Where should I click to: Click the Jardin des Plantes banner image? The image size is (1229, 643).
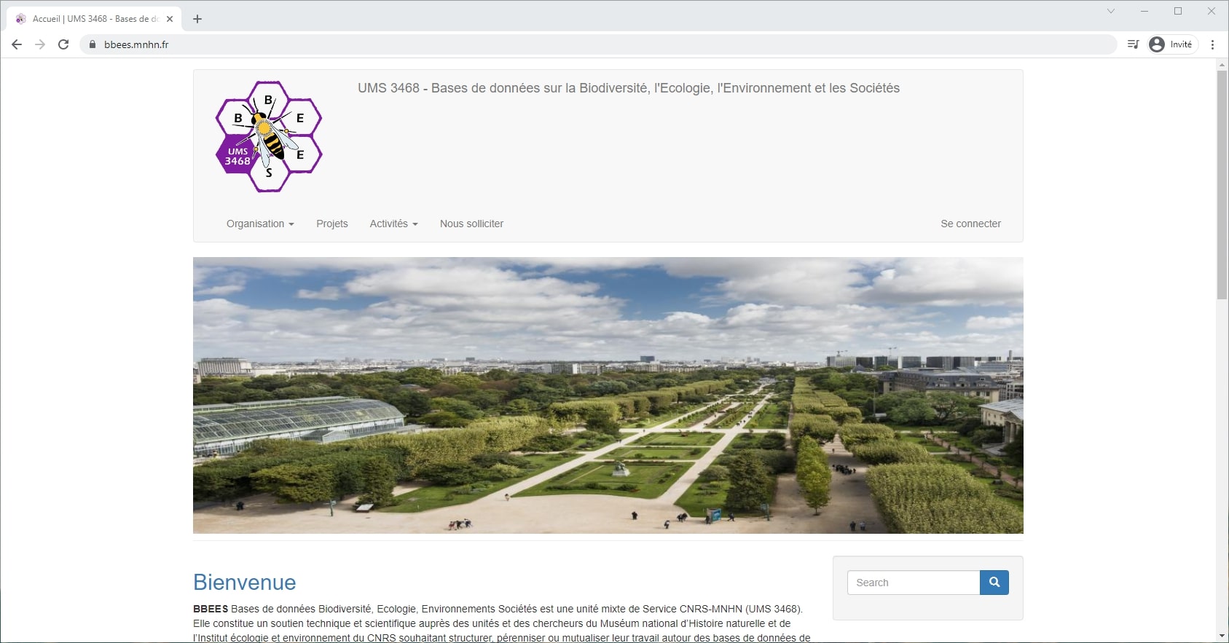pyautogui.click(x=608, y=395)
